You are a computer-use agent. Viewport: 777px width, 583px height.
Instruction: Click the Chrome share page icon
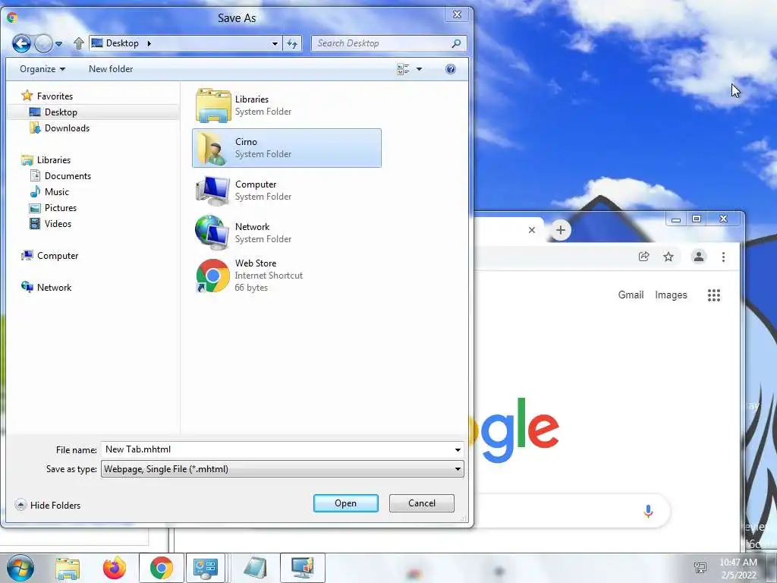click(643, 257)
